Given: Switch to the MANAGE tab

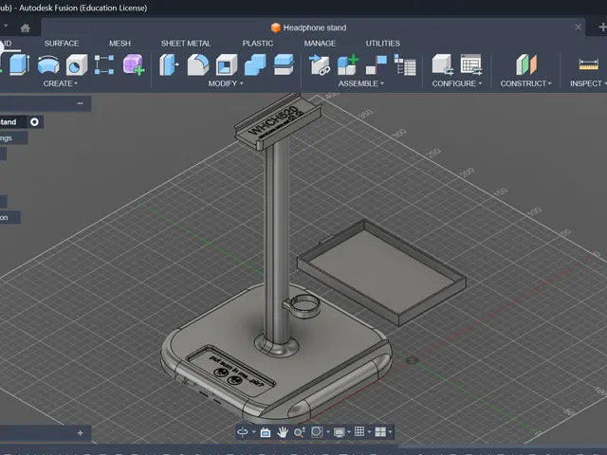Looking at the screenshot, I should pyautogui.click(x=320, y=44).
